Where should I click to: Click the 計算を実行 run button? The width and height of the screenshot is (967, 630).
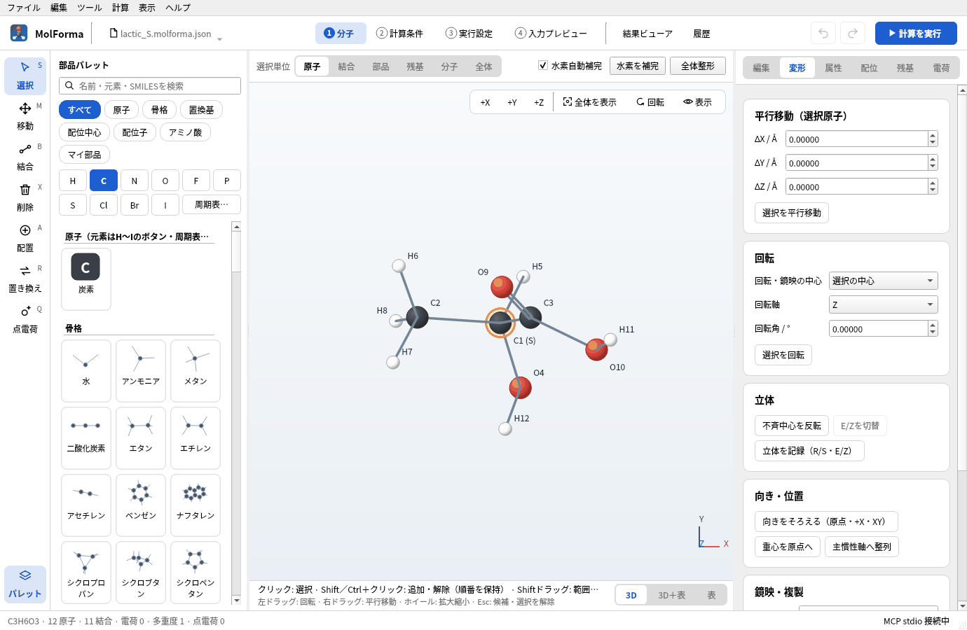coord(916,33)
